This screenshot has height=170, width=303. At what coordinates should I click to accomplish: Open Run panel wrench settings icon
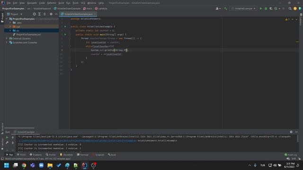click(7, 143)
